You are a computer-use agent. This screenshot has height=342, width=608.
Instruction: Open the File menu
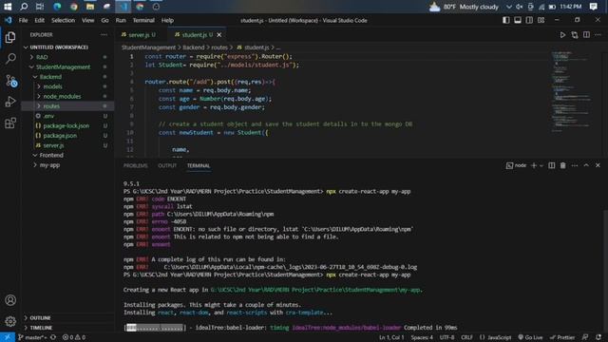[x=23, y=20]
